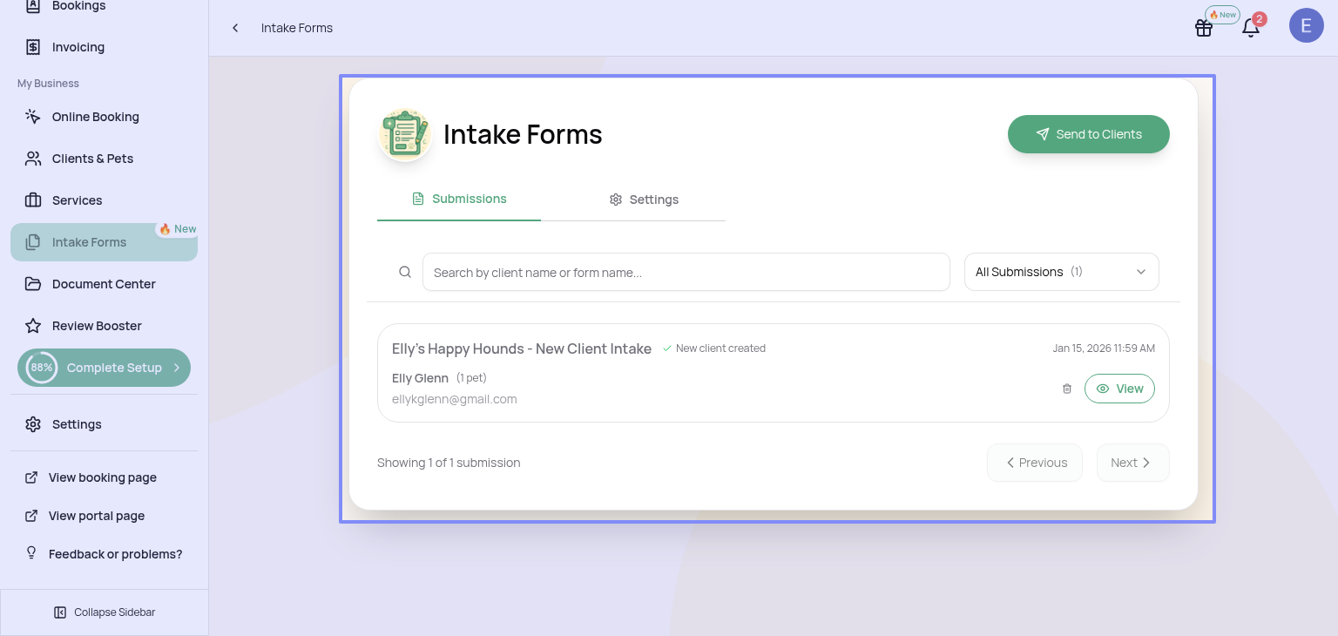Click the user avatar letter E
This screenshot has height=636, width=1338.
tap(1306, 26)
